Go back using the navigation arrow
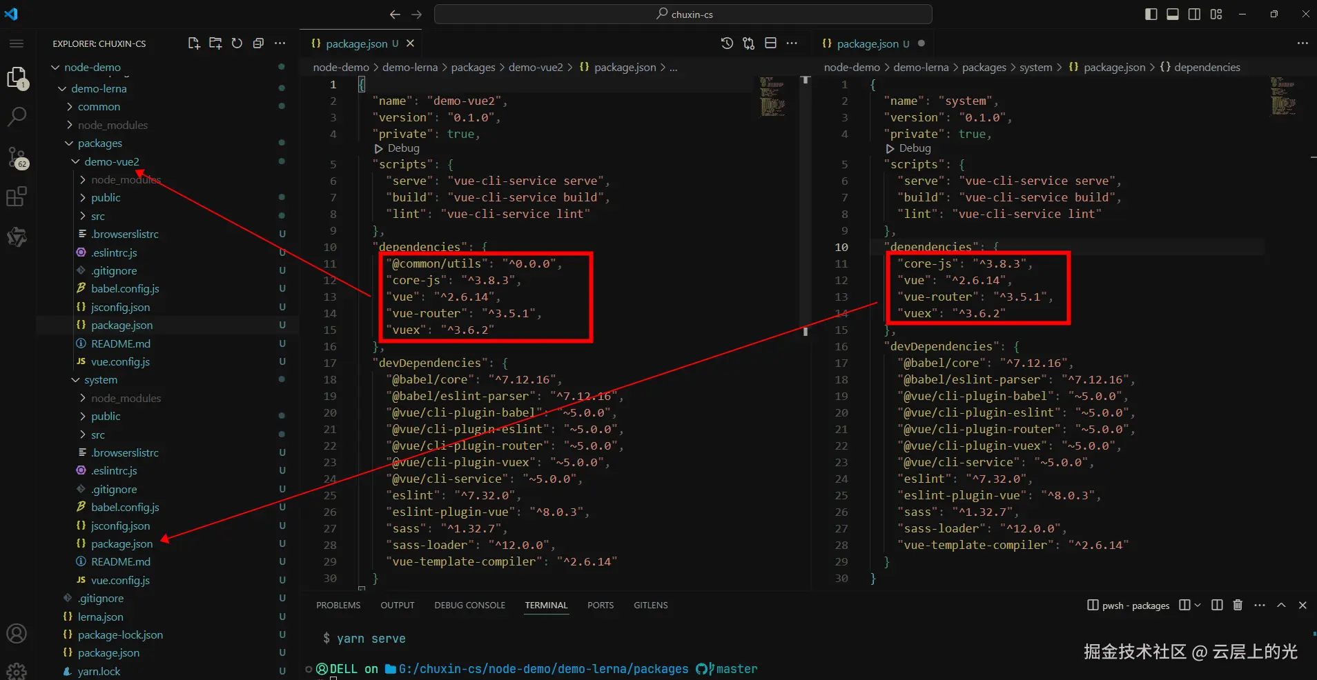Screen dimensions: 1317x680 [395, 14]
